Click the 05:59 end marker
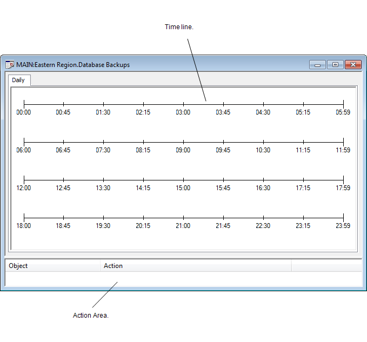The width and height of the screenshot is (367, 342). [x=343, y=104]
